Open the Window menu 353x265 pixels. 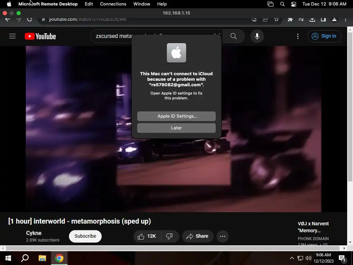(142, 4)
